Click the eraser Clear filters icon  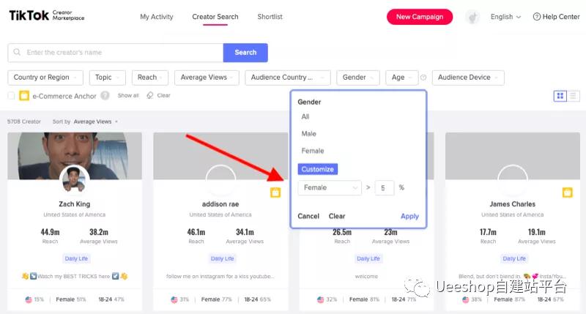click(x=150, y=96)
